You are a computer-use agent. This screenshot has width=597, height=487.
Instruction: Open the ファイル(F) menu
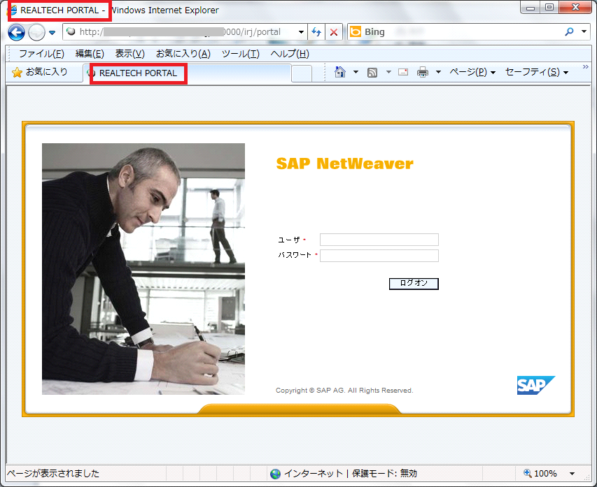[41, 54]
